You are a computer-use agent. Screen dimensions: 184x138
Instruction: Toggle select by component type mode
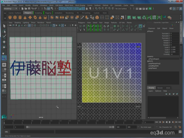pos(52,9)
